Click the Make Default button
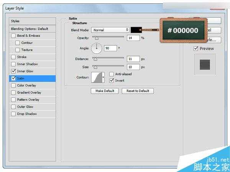The height and width of the screenshot is (172, 230). 105,91
